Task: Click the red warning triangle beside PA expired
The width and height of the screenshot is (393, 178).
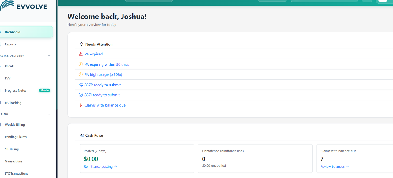Action: tap(81, 54)
